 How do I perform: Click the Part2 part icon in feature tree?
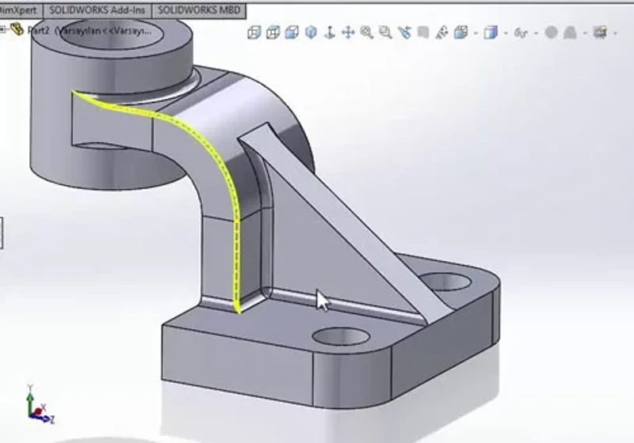17,29
